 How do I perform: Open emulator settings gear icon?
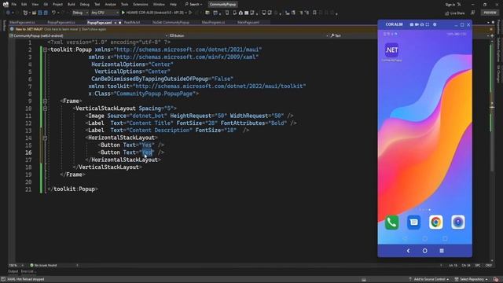tap(435, 24)
